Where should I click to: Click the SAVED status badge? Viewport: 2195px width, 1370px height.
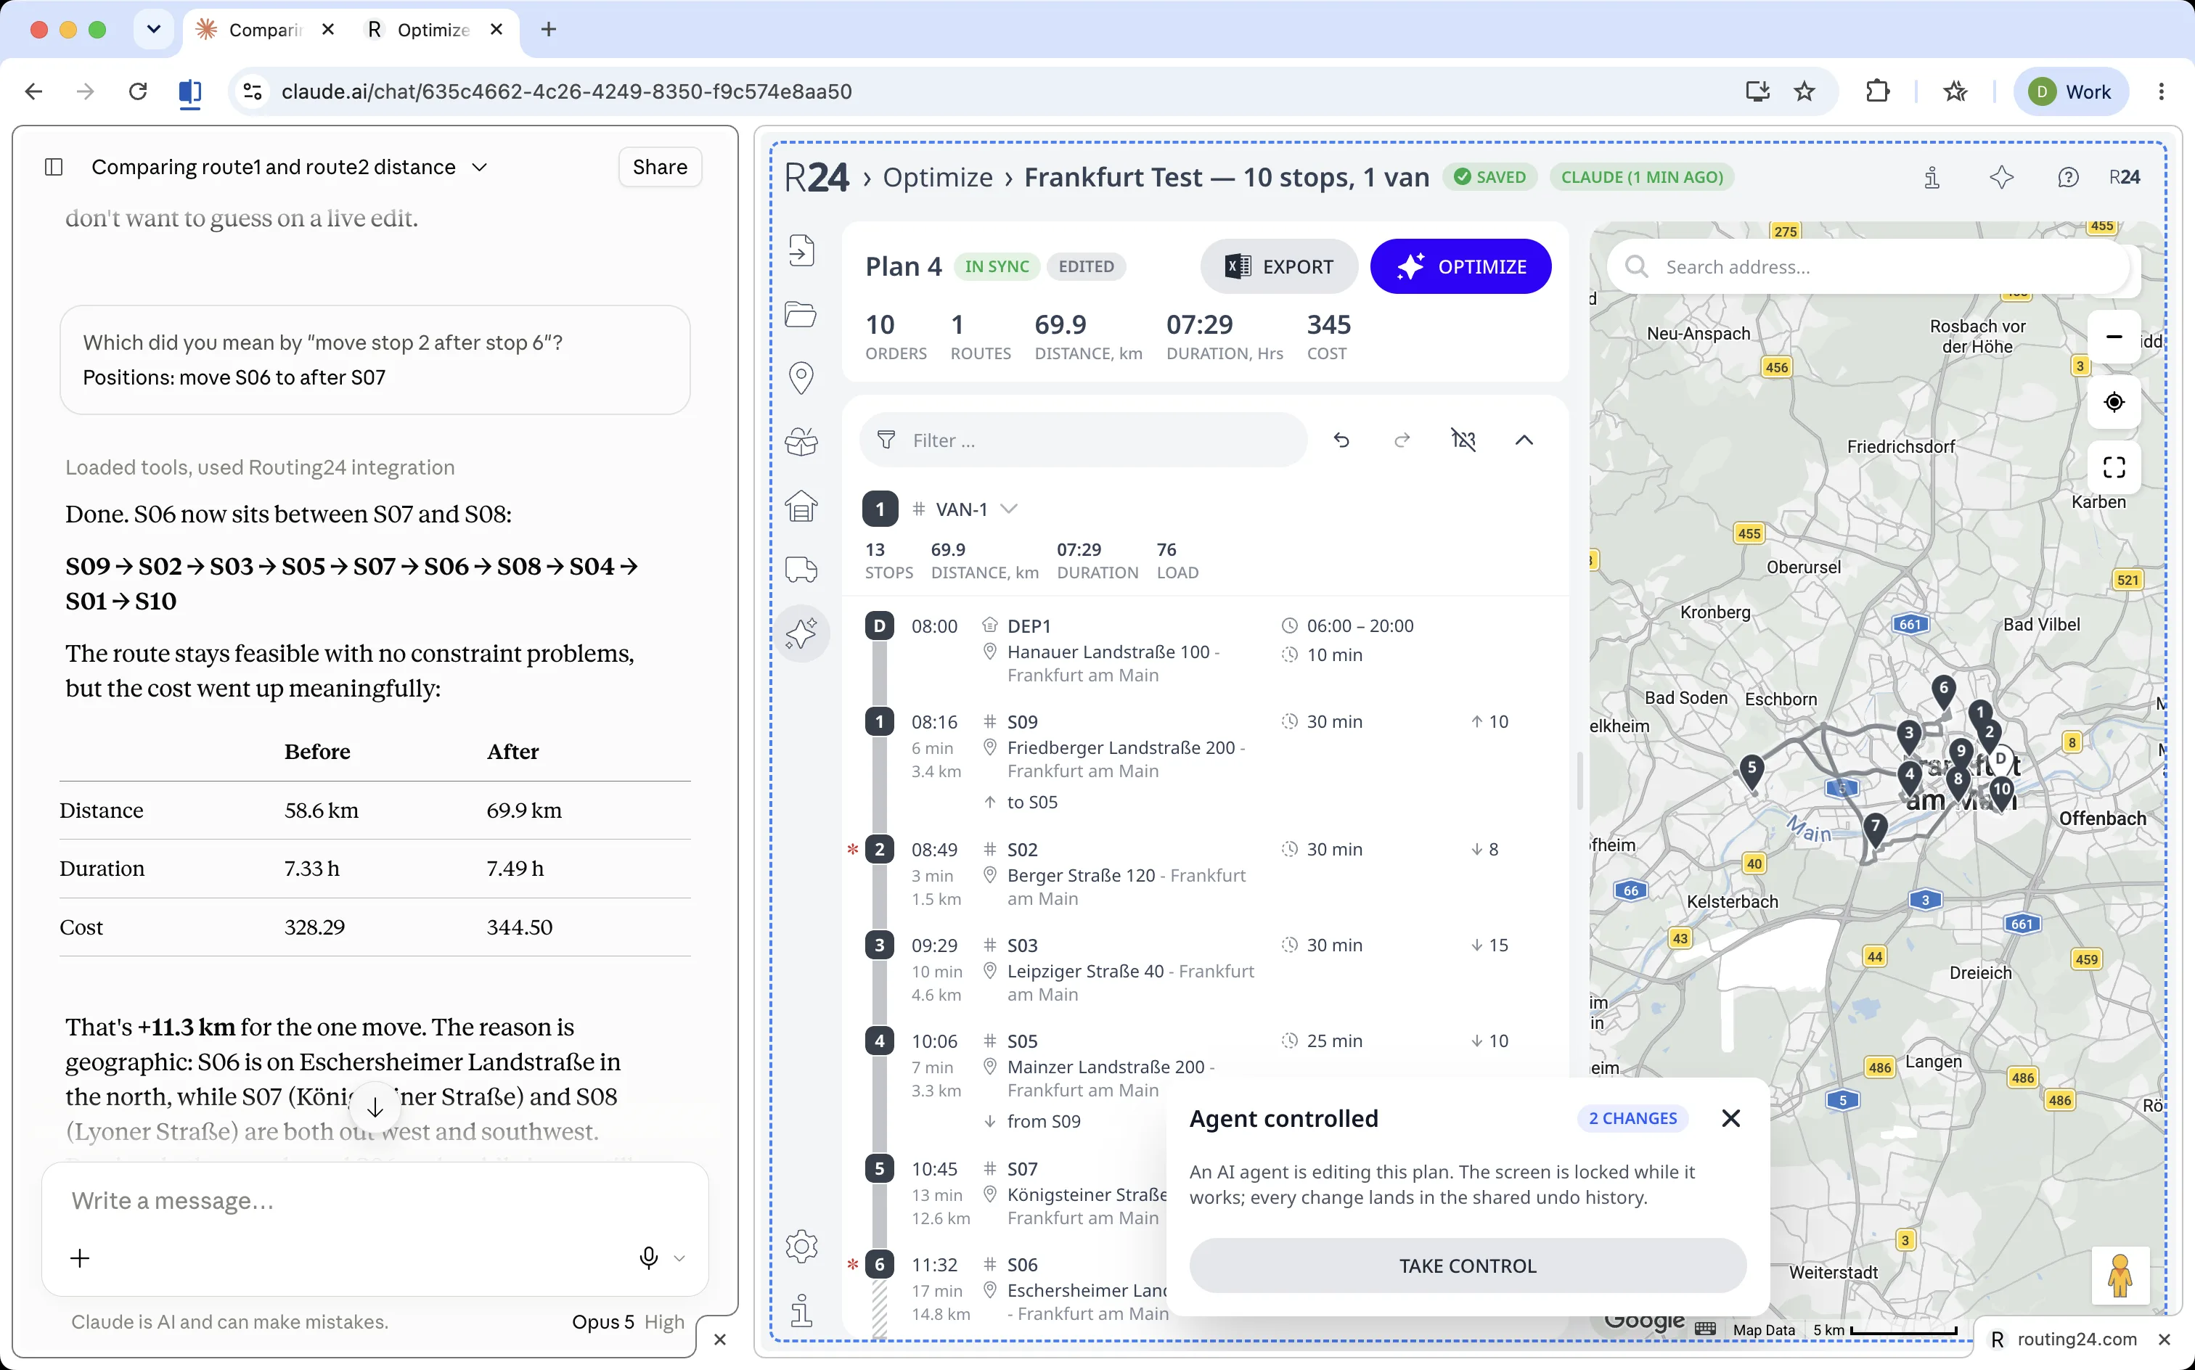[x=1490, y=178]
